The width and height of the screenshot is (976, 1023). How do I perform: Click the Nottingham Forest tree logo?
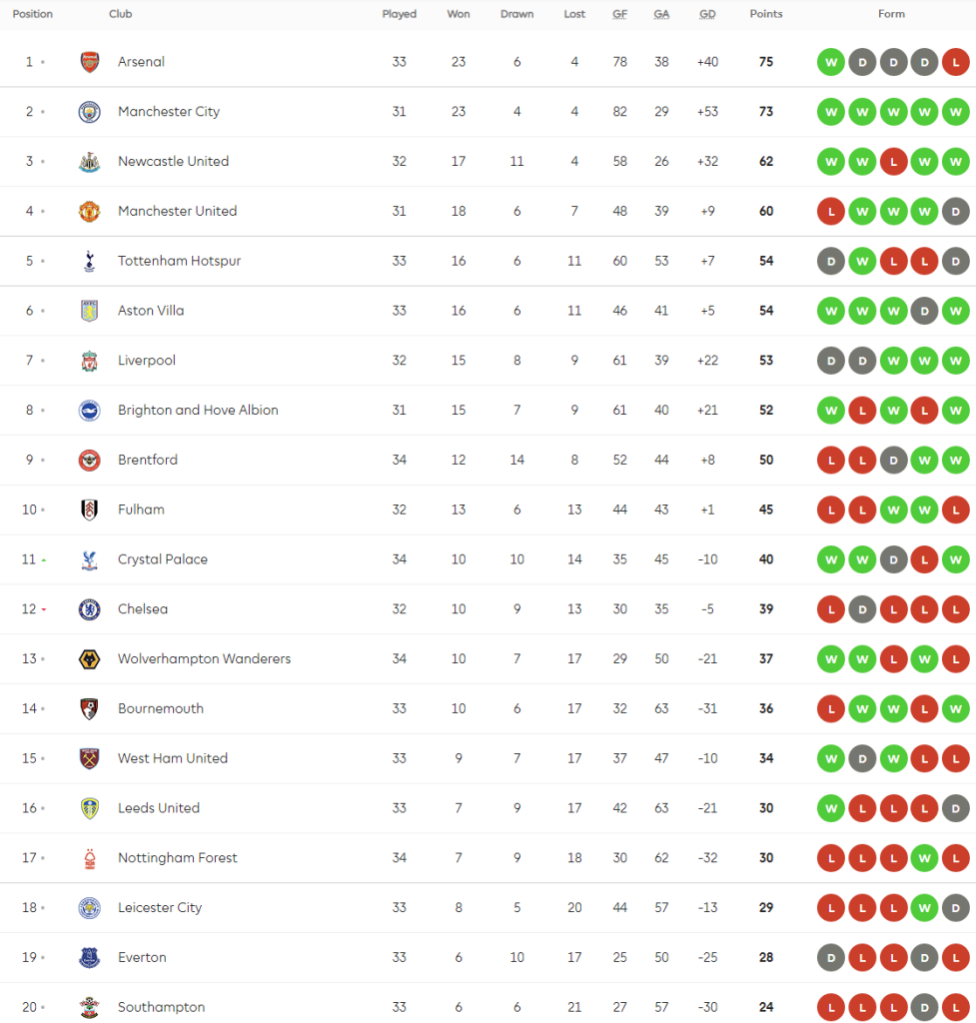click(x=90, y=858)
